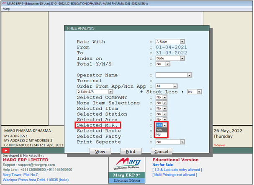Expand the Operator Name dropdown

[x=190, y=75]
